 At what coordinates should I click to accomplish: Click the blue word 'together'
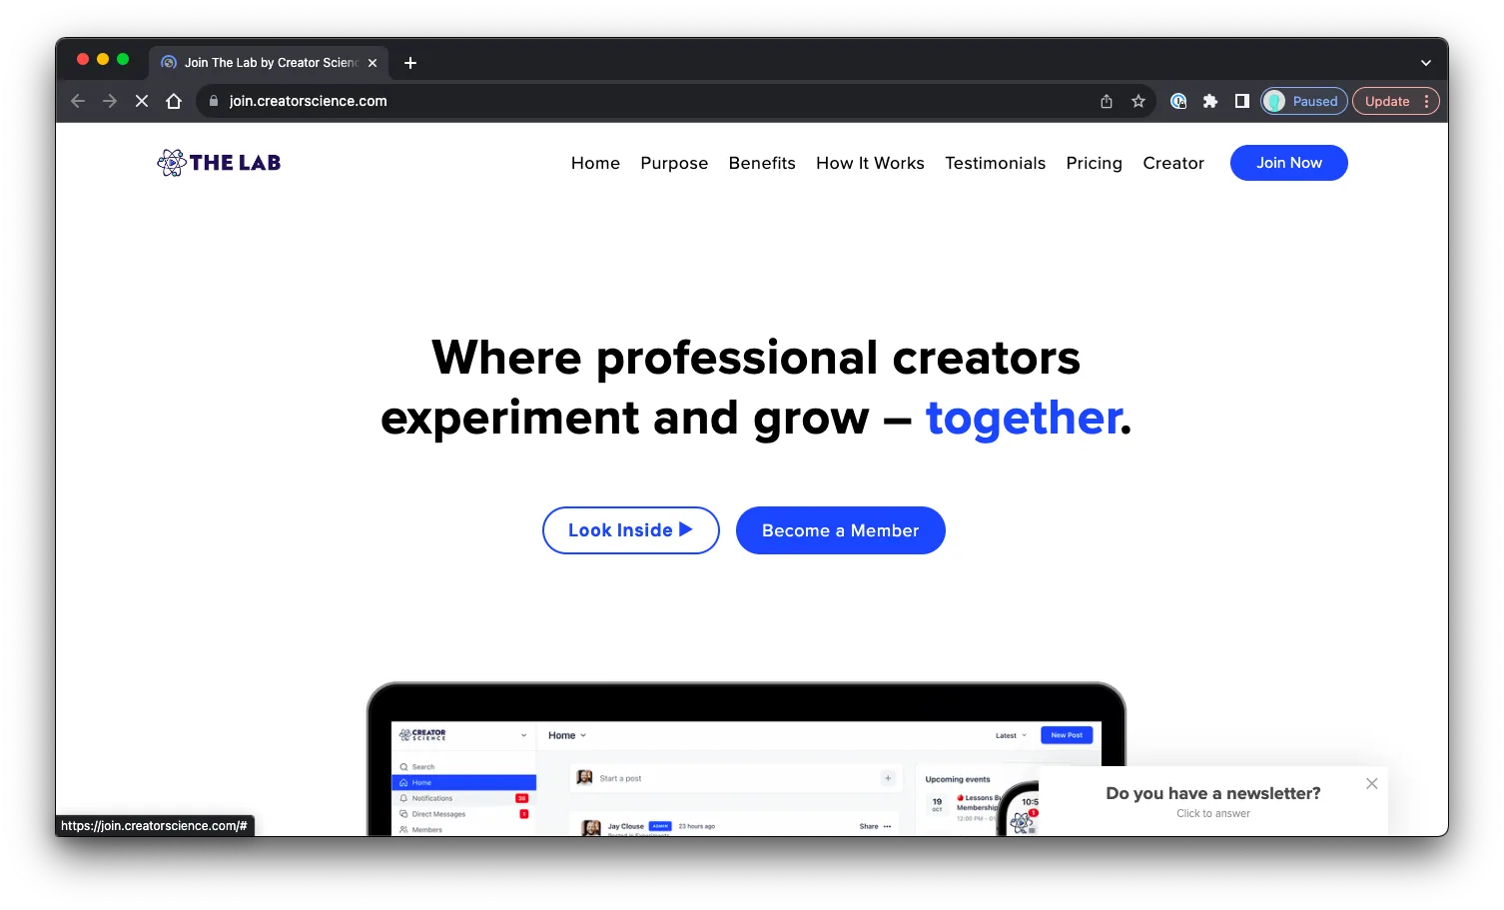click(1024, 418)
